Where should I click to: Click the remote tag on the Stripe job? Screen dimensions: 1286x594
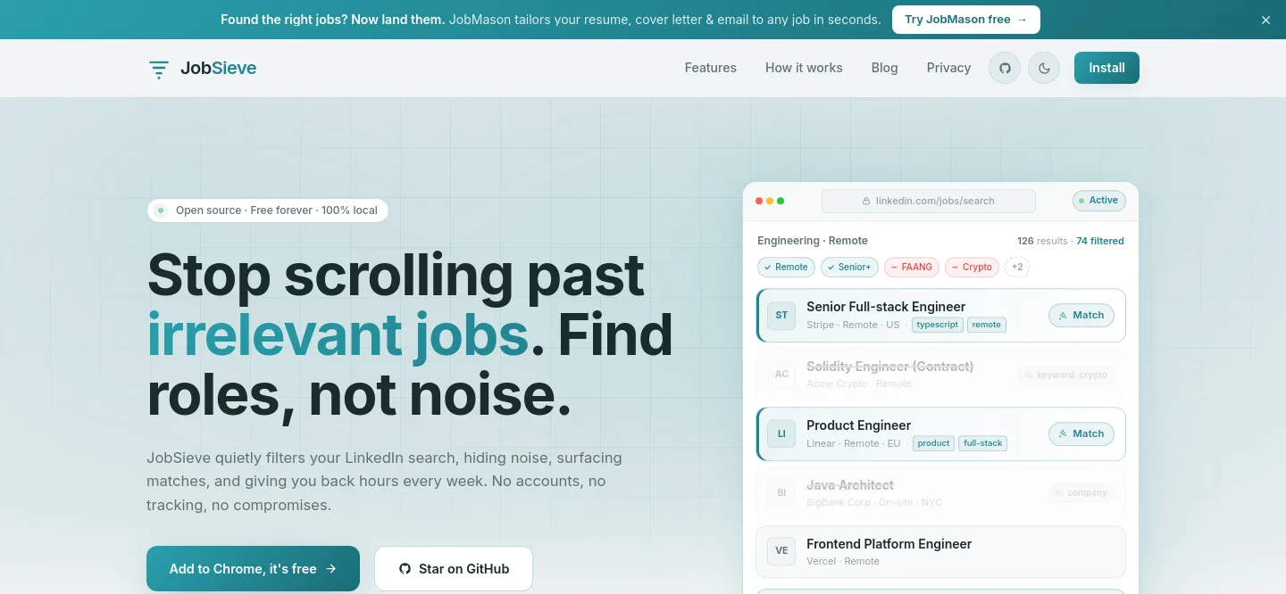(x=987, y=325)
